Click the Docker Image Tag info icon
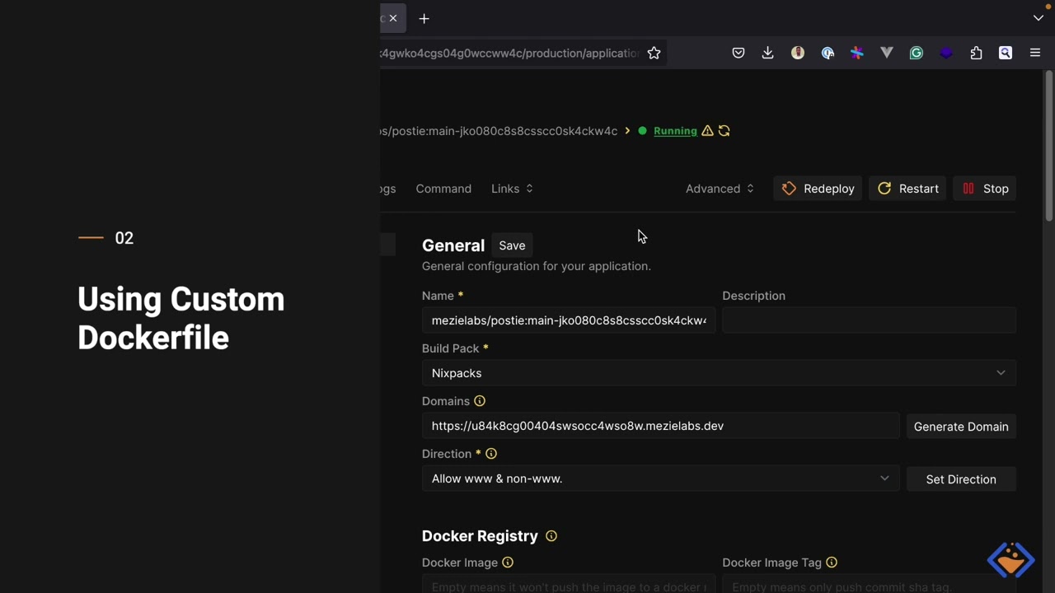The width and height of the screenshot is (1055, 593). click(x=832, y=563)
